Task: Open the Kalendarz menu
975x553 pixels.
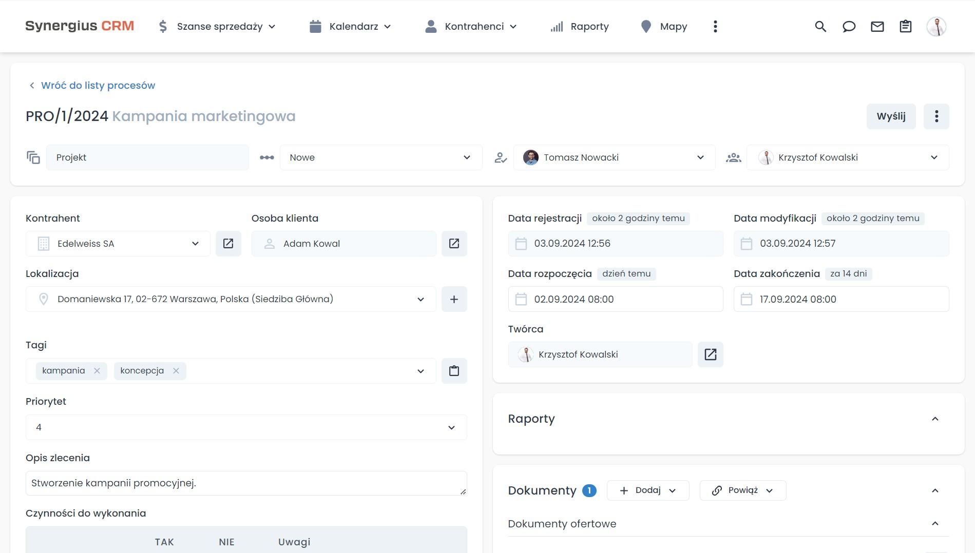Action: (353, 26)
